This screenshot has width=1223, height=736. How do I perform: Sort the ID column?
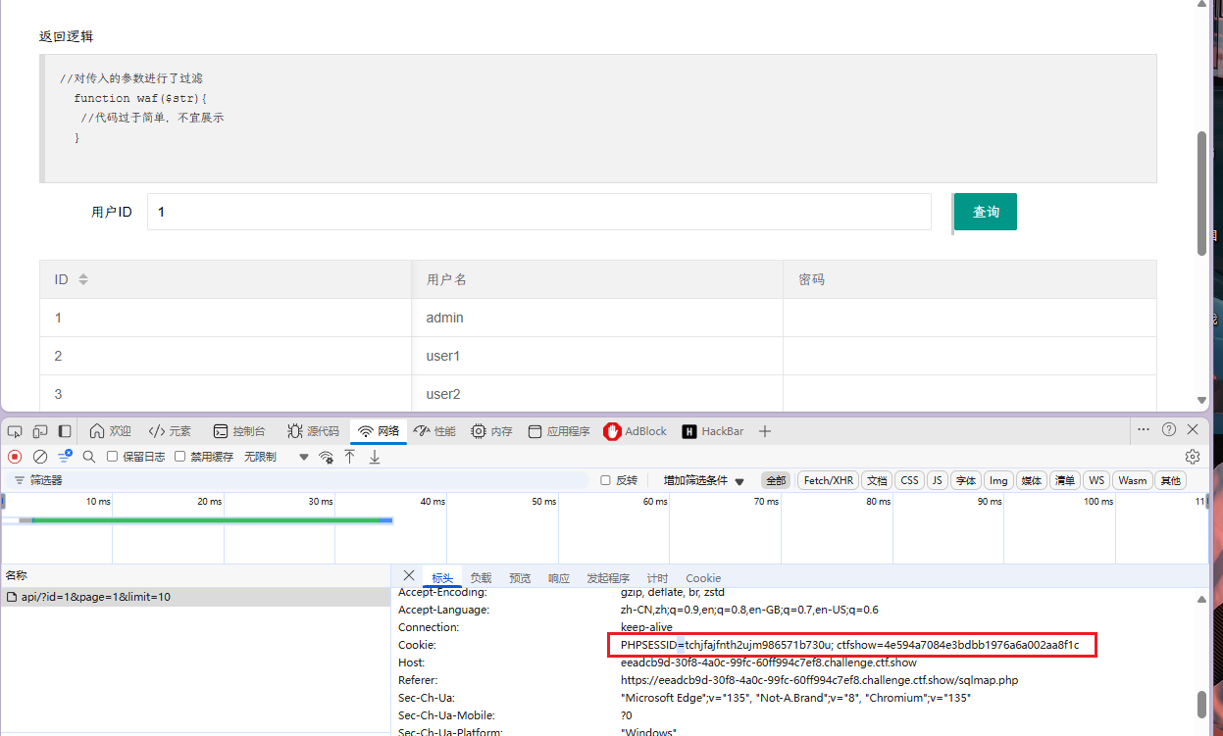coord(83,279)
